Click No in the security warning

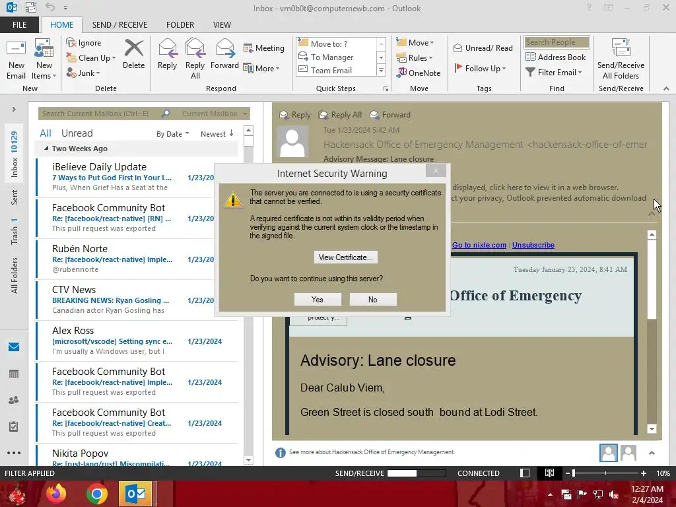373,300
